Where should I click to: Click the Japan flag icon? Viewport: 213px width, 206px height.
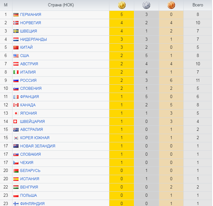[16, 113]
